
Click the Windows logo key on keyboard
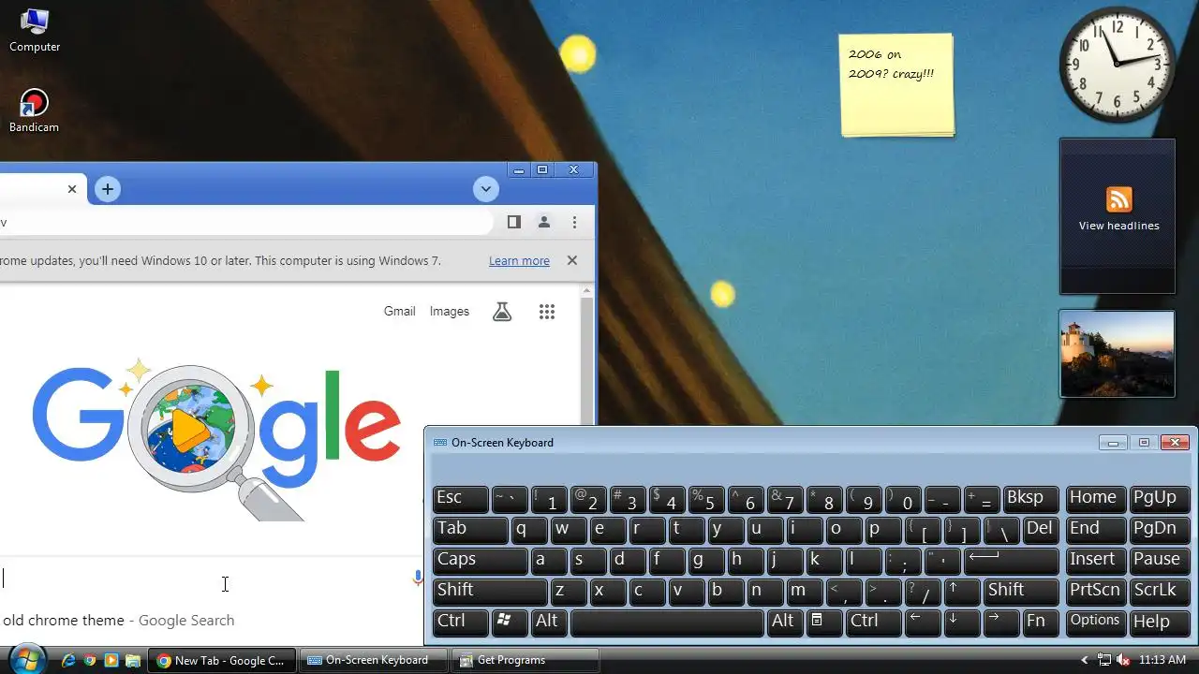tap(510, 623)
